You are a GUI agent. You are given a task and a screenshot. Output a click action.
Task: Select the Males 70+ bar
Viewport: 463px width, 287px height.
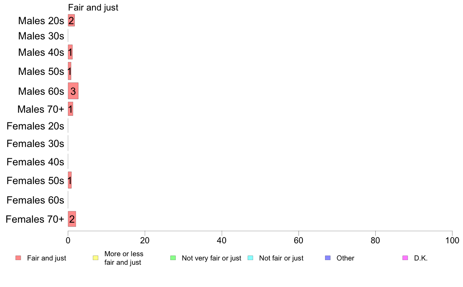click(x=70, y=109)
